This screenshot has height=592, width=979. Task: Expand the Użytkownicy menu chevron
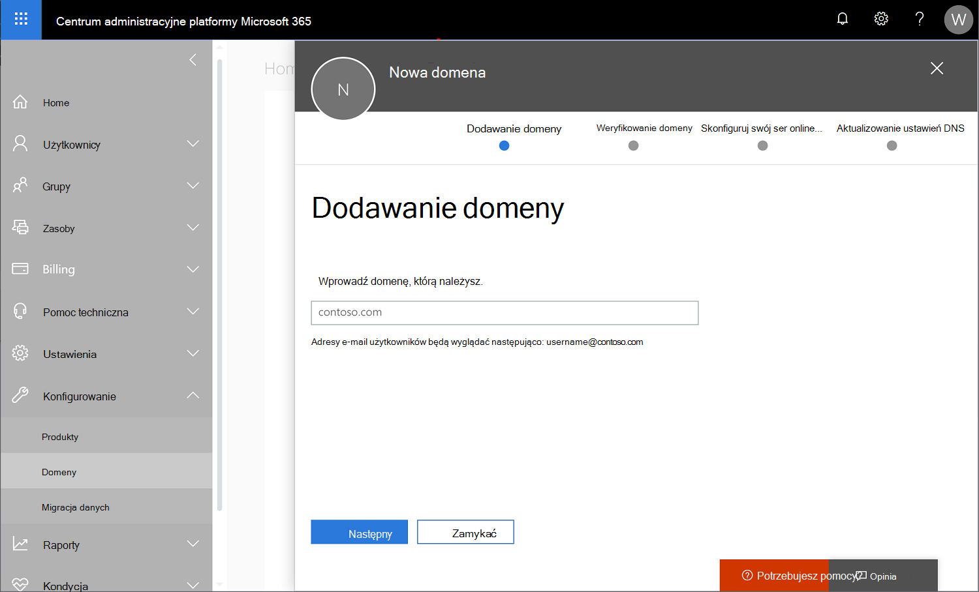tap(193, 143)
